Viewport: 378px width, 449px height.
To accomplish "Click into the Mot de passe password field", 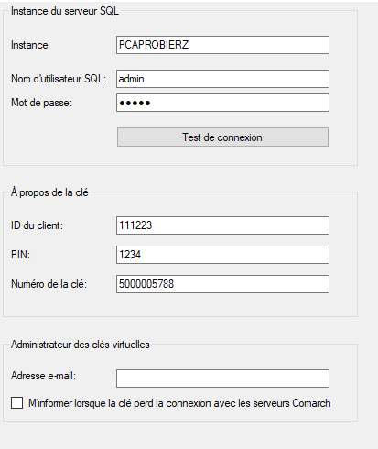I will (x=222, y=103).
